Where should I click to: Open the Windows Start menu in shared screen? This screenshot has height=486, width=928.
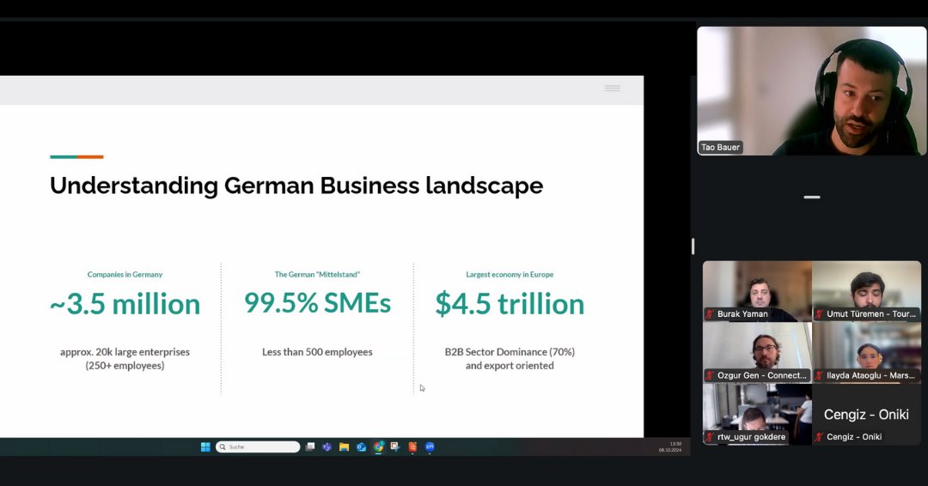[205, 447]
